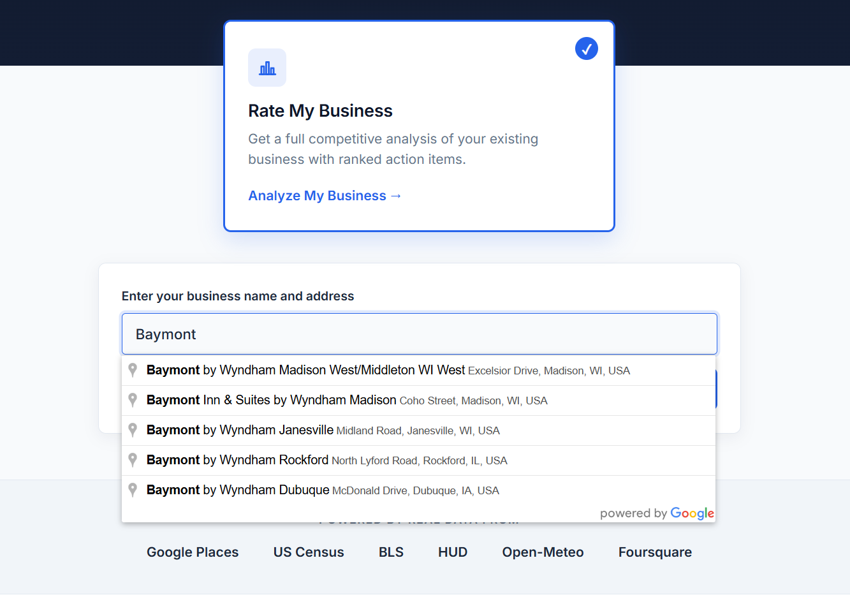Click the 'Enter your business name and address' label
Viewport: 850px width, 595px height.
tap(238, 296)
